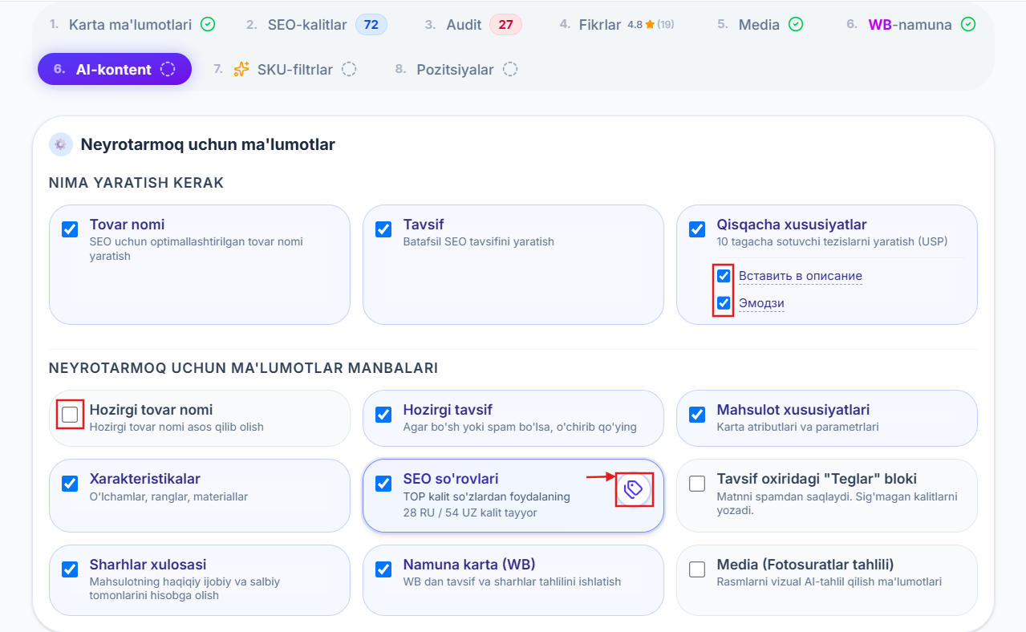Click the "Karta atributlari va parametrlari" description
Viewport: 1026px width, 632px height.
[798, 427]
